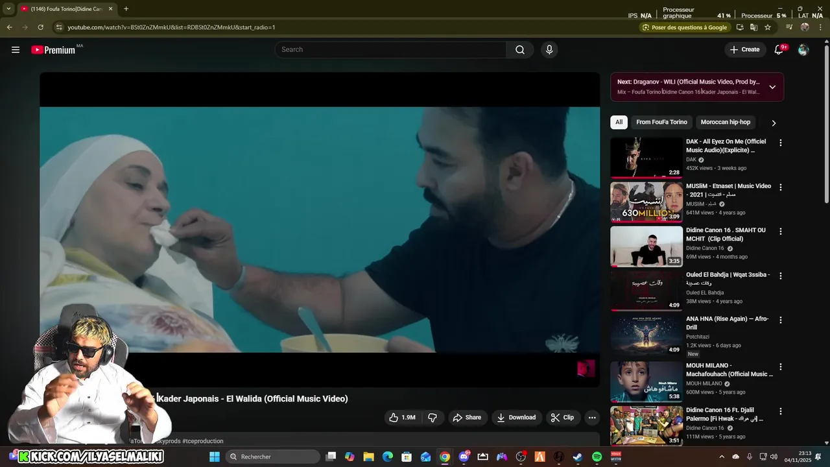Viewport: 830px width, 467px height.
Task: Open Didine Canon 16 SMAHT OU MCHIT thumbnail
Action: (x=646, y=246)
